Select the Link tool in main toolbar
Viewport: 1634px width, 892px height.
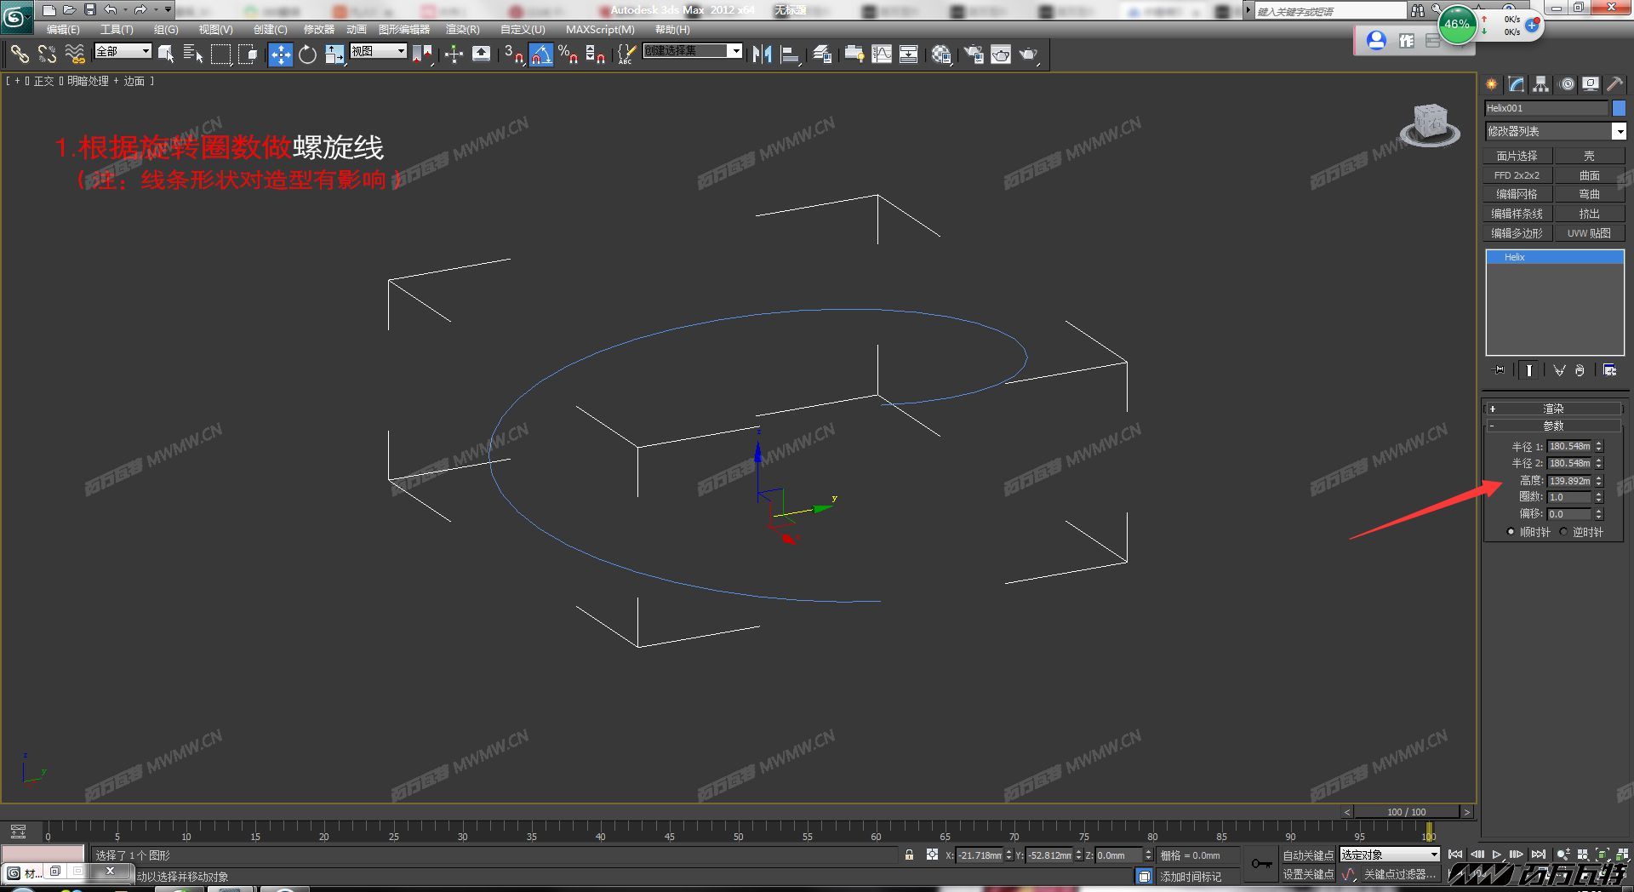coord(19,54)
